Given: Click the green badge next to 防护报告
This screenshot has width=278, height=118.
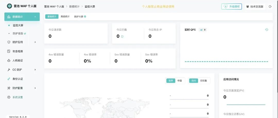Looking at the screenshot, I should pos(25,33).
